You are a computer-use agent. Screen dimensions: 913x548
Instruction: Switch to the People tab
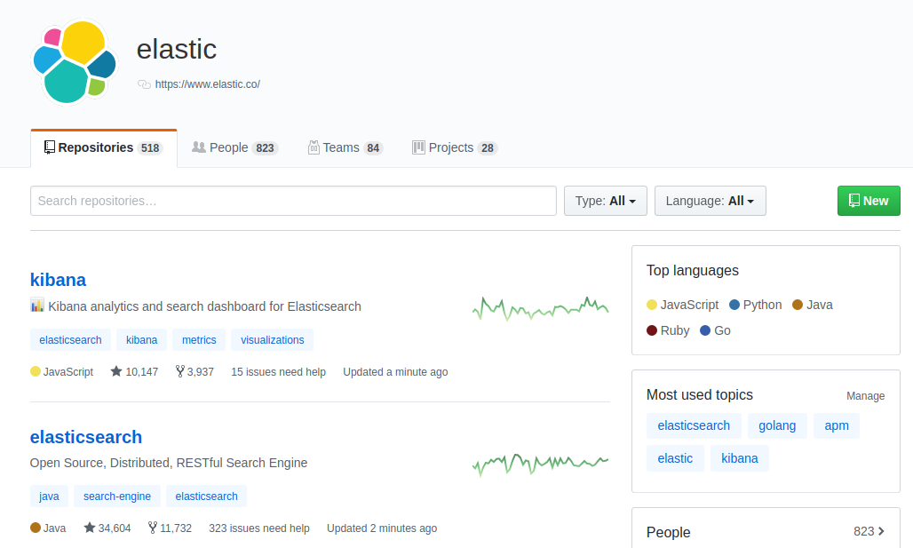coord(235,148)
